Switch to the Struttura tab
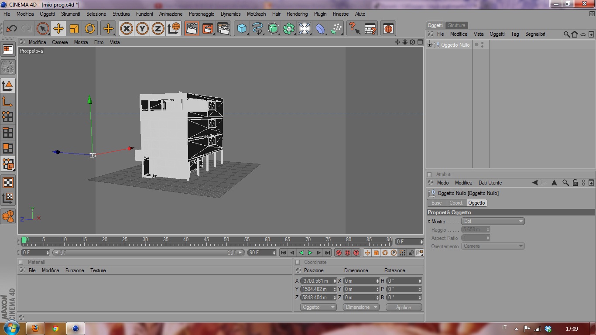This screenshot has height=335, width=596. pyautogui.click(x=456, y=25)
